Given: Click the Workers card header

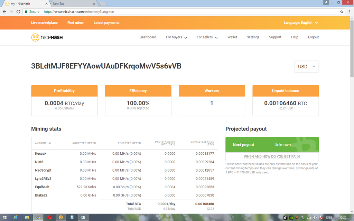Looking at the screenshot, I should tap(212, 91).
